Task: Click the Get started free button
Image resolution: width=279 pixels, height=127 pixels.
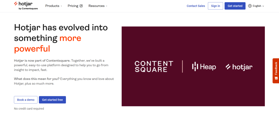Action: [x=52, y=100]
